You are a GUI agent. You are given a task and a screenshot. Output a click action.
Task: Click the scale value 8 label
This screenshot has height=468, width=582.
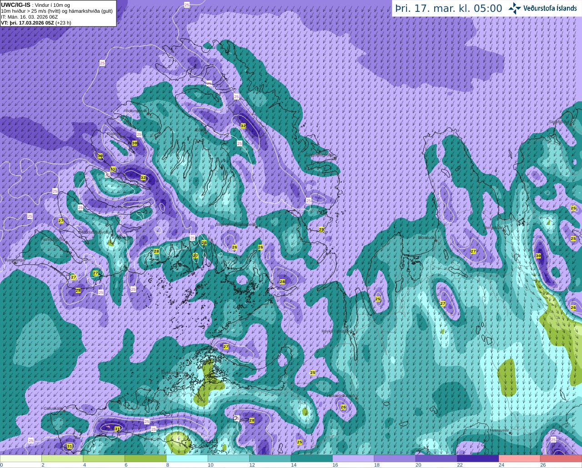(x=167, y=465)
